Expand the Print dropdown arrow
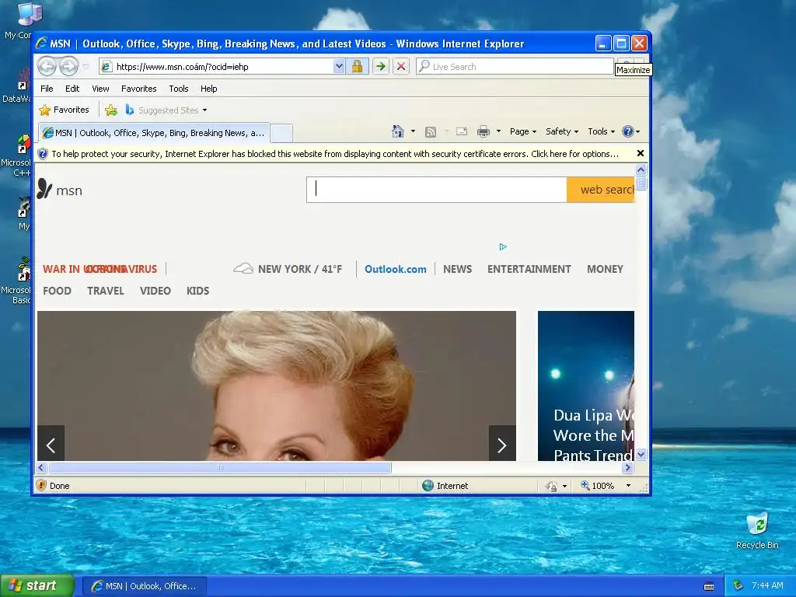The image size is (796, 597). (x=498, y=131)
